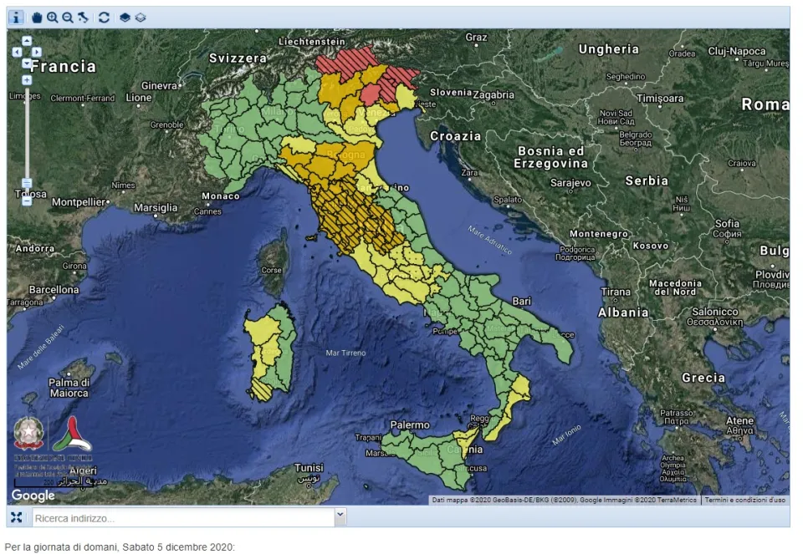Click the red hatched Alto Adige alert zone
This screenshot has height=554, width=803.
pyautogui.click(x=348, y=64)
